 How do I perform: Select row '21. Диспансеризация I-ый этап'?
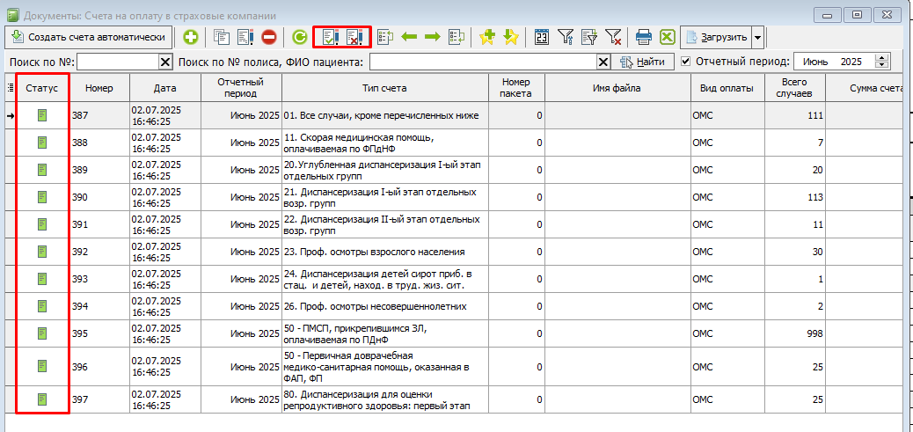[454, 197]
